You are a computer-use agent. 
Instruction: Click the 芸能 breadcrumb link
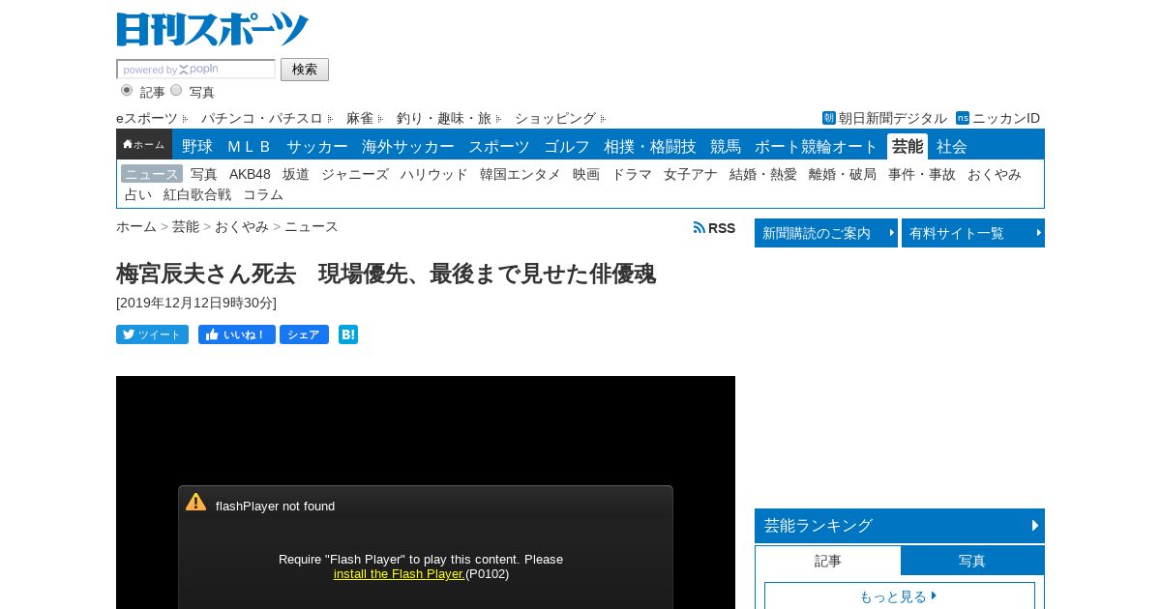click(186, 226)
